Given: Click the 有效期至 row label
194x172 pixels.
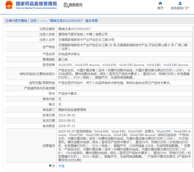Looking at the screenshot, I should [x=49, y=126].
